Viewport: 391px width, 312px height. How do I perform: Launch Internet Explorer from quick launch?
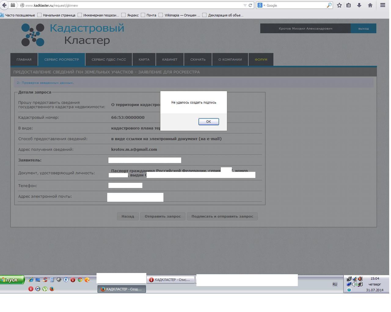point(31,280)
